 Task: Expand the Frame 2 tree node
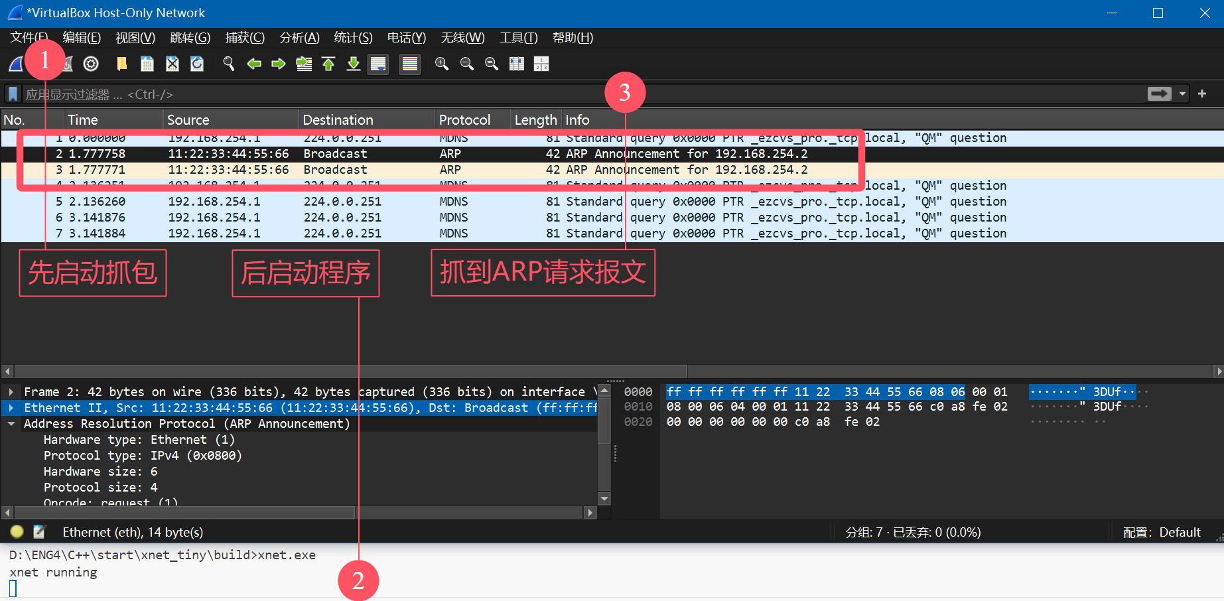pos(11,392)
